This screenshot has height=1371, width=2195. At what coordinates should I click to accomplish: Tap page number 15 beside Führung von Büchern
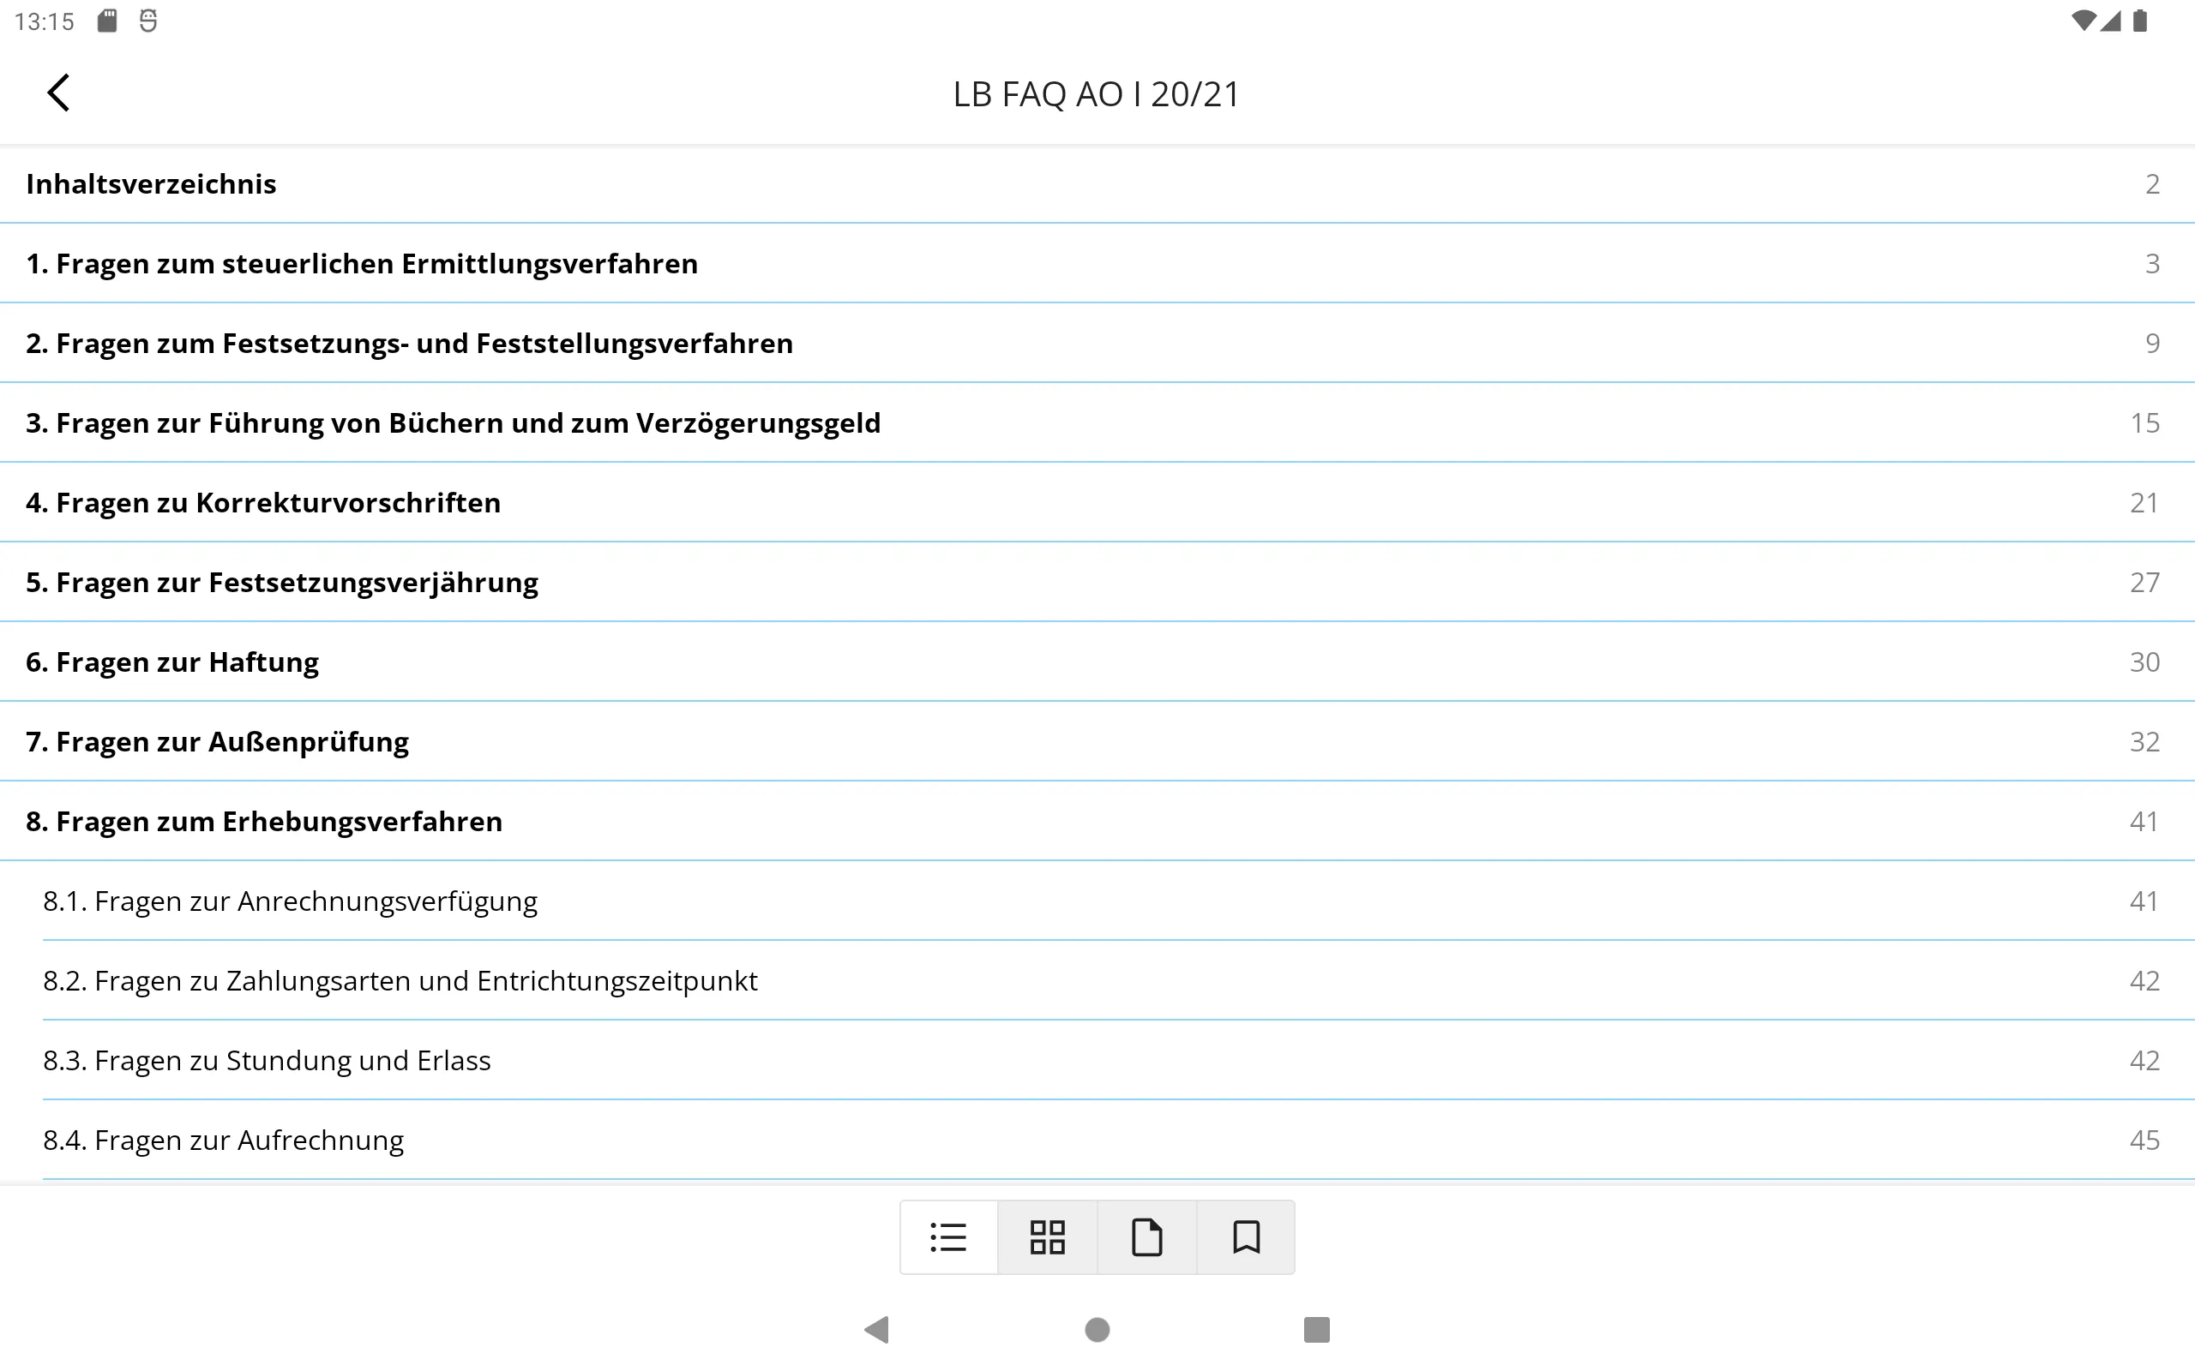pyautogui.click(x=2144, y=423)
